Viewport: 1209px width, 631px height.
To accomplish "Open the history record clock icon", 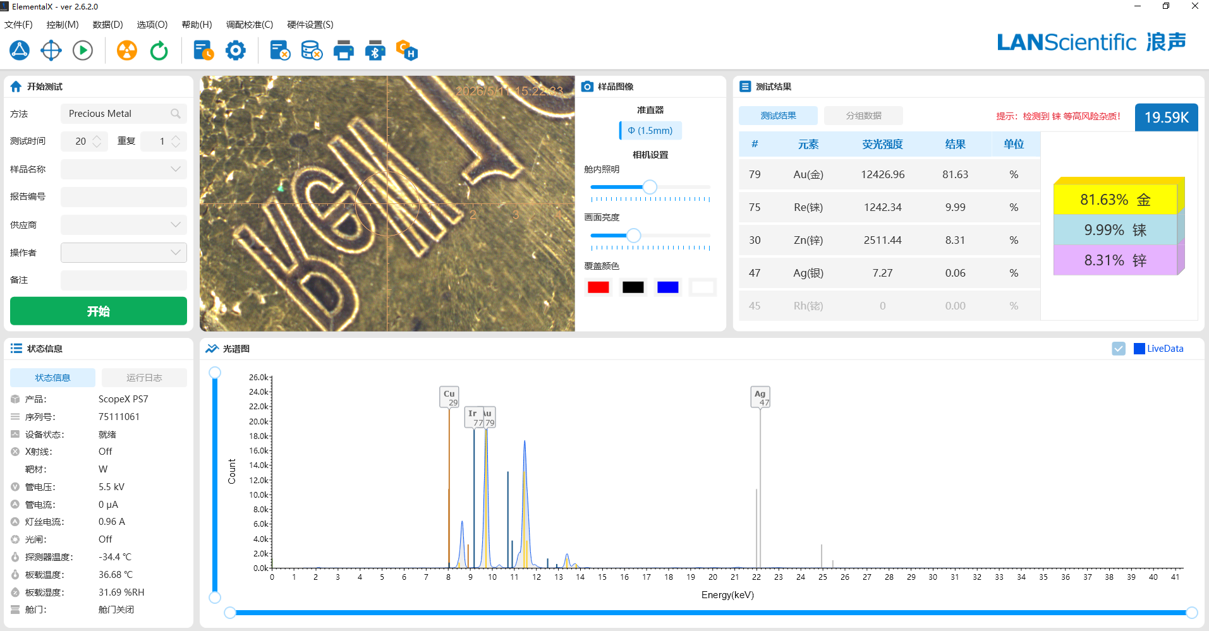I will coord(204,51).
